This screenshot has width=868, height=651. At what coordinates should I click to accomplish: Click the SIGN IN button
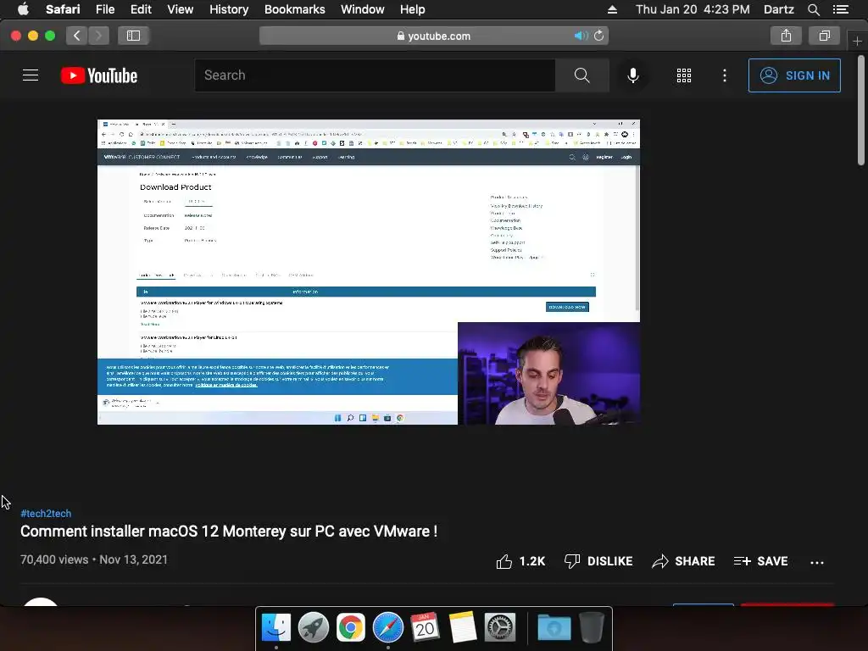pyautogui.click(x=794, y=75)
